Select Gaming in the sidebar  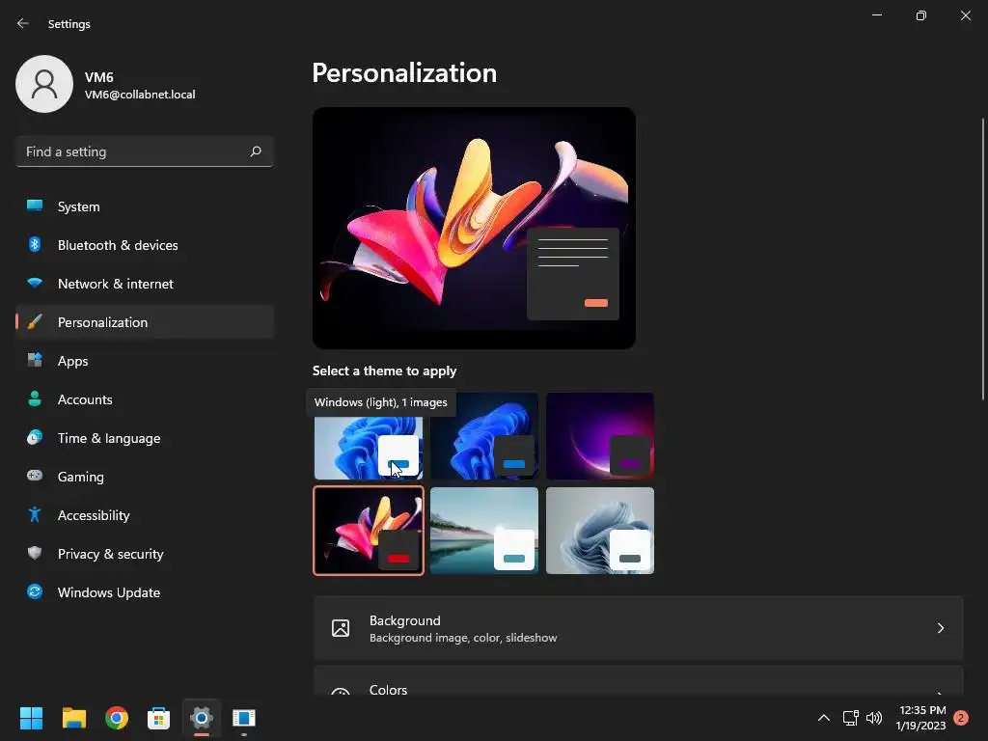[145, 477]
